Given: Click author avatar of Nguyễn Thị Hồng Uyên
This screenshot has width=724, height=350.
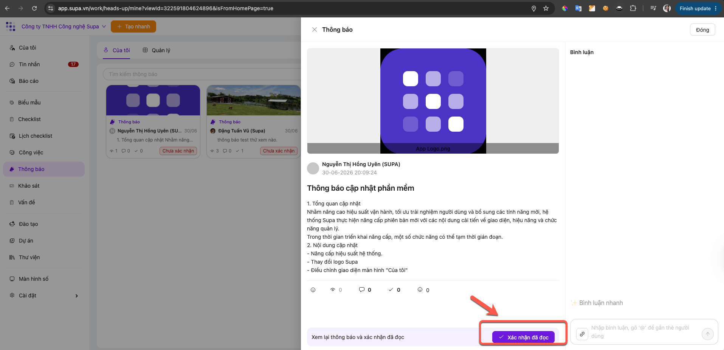Looking at the screenshot, I should click(313, 168).
